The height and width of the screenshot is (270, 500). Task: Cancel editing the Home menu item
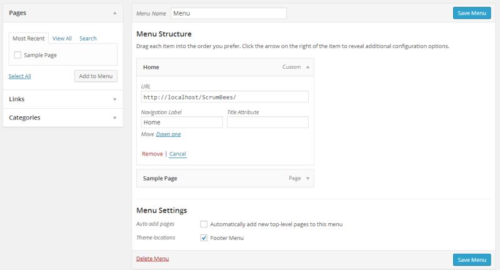[x=177, y=154]
